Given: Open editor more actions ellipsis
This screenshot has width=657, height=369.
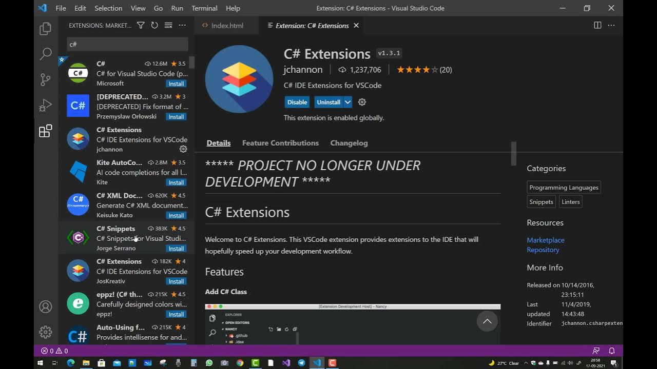Looking at the screenshot, I should [611, 25].
